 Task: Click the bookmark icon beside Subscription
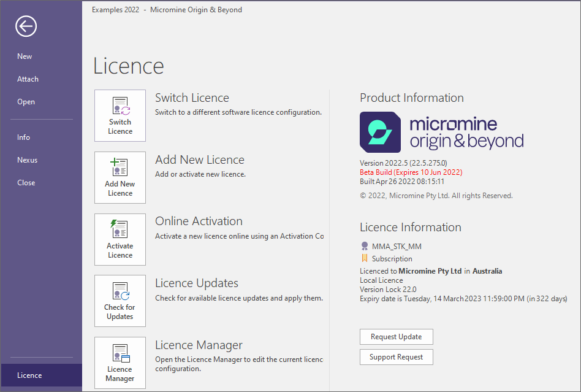[x=365, y=258]
